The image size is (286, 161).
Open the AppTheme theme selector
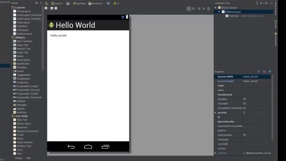pyautogui.click(x=80, y=4)
